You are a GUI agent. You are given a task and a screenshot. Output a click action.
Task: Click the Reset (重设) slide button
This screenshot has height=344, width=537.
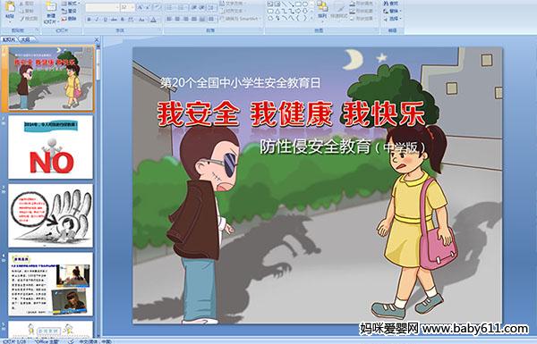tap(70, 11)
